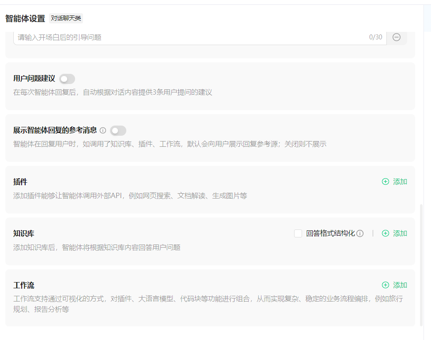The width and height of the screenshot is (431, 340).
Task: Click the 请输入开场白后的引导问题 input field
Action: click(x=132, y=38)
